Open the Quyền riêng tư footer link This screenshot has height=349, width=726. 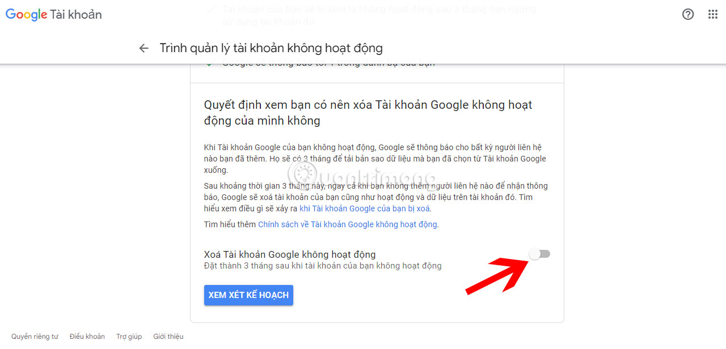tap(35, 337)
